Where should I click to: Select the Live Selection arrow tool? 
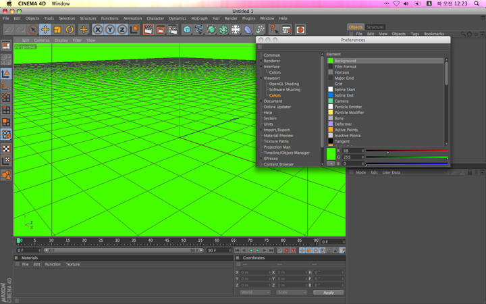33,30
